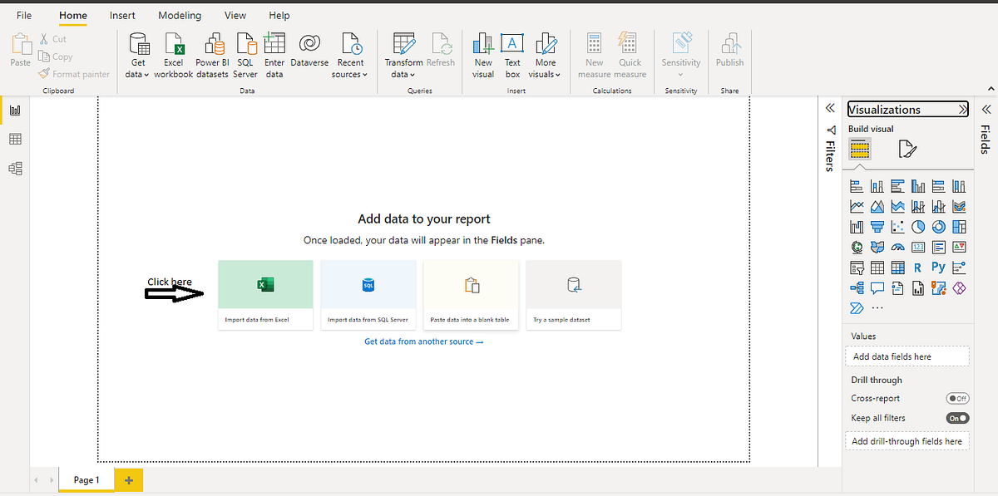Select the Pie chart visual
The width and height of the screenshot is (998, 496).
(917, 226)
